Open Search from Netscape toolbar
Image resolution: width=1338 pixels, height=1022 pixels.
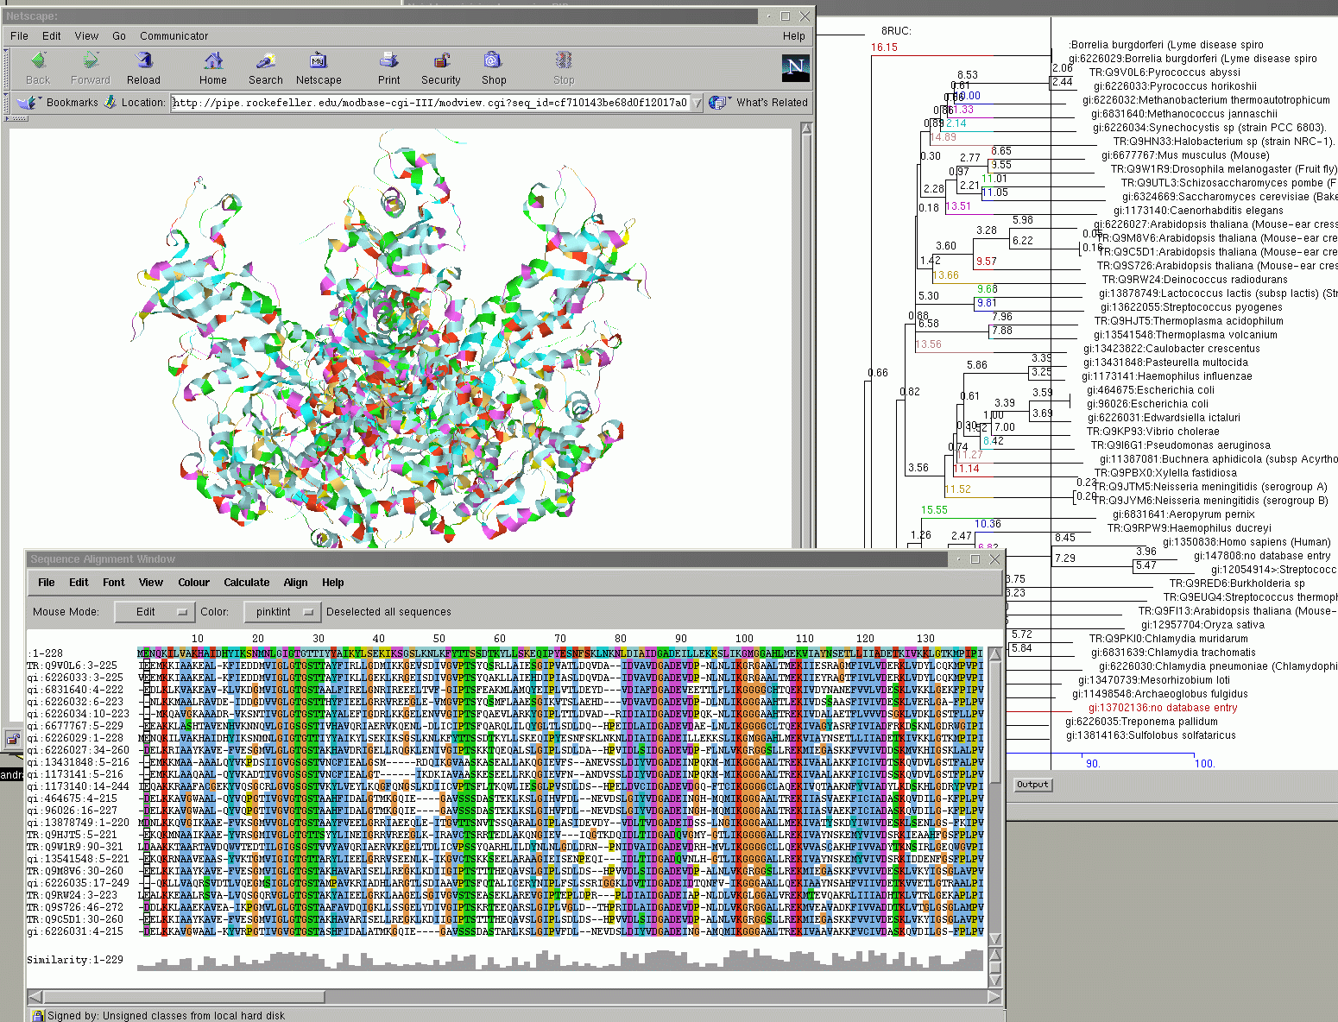point(265,61)
